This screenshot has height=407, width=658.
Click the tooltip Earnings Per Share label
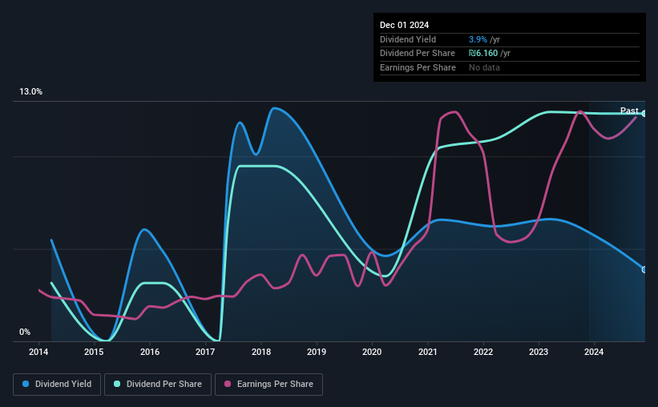click(x=418, y=67)
